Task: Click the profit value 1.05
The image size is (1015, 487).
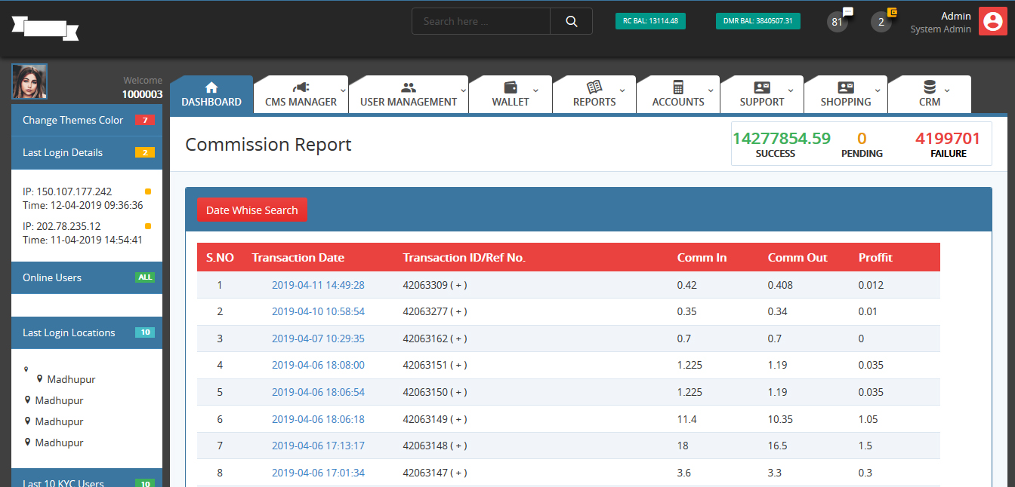Action: tap(868, 419)
